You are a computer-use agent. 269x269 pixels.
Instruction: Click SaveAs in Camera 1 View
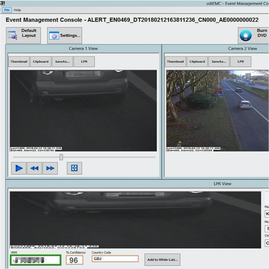tap(62, 61)
